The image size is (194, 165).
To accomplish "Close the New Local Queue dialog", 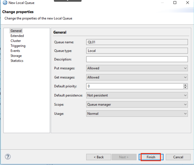I will tap(188, 2).
